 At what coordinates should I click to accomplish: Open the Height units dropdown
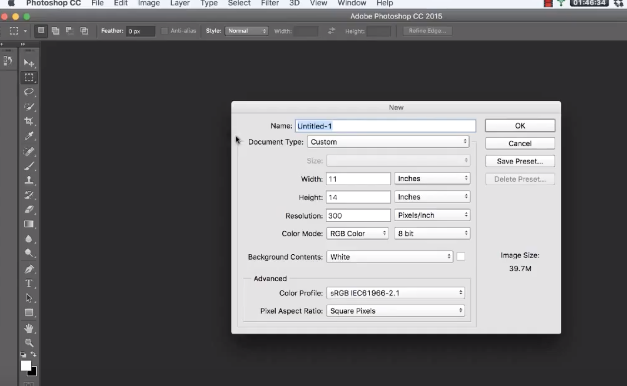pyautogui.click(x=432, y=197)
